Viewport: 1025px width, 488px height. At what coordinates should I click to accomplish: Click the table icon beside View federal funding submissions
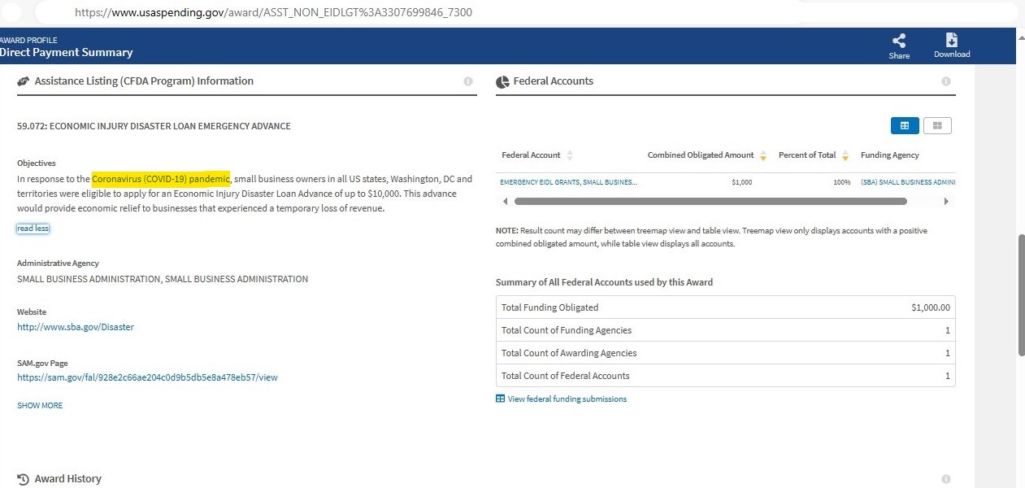pyautogui.click(x=500, y=399)
